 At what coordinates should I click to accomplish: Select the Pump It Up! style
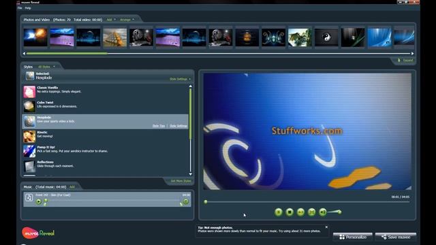(105, 151)
